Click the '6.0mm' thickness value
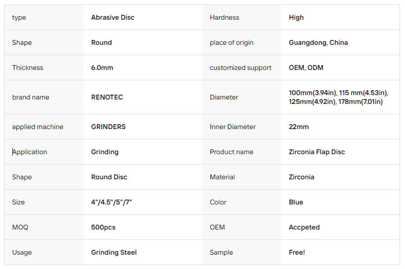Image resolution: width=405 pixels, height=269 pixels. coord(102,68)
